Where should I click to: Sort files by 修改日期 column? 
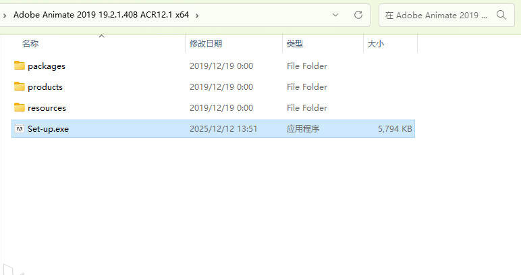pyautogui.click(x=206, y=43)
